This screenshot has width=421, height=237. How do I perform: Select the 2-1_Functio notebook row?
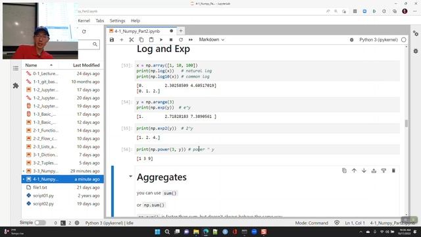62,130
